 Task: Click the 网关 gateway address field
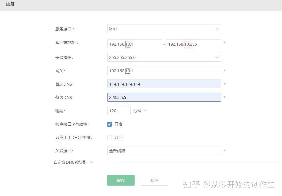(164, 70)
